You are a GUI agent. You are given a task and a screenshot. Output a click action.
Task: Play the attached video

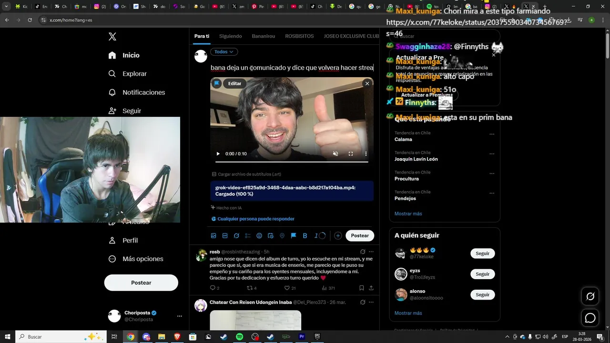(x=218, y=154)
